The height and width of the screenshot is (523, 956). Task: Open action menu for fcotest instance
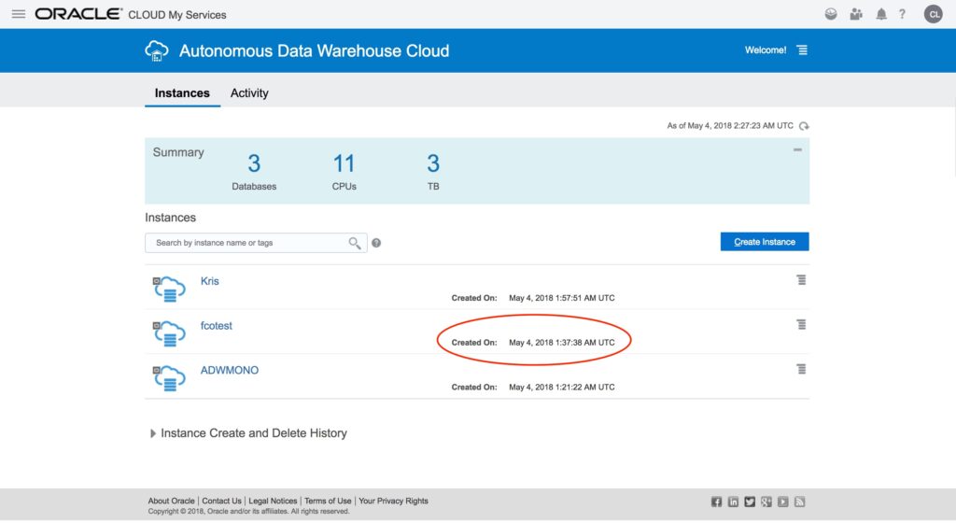coord(801,324)
